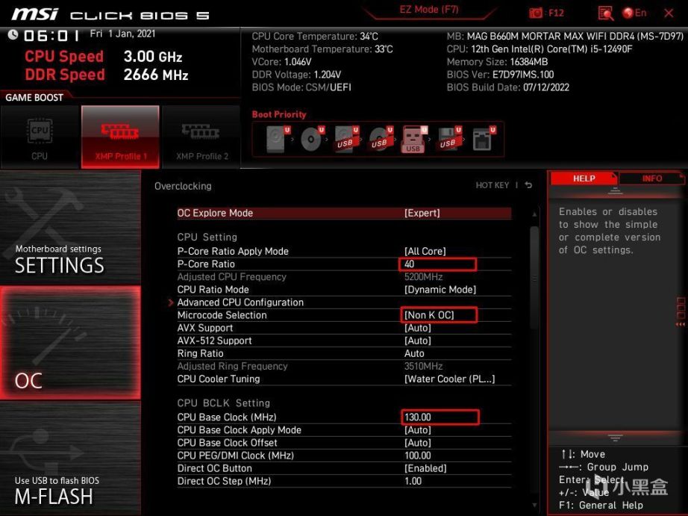
Task: Change OC Explore Mode [Expert] value
Action: [422, 213]
